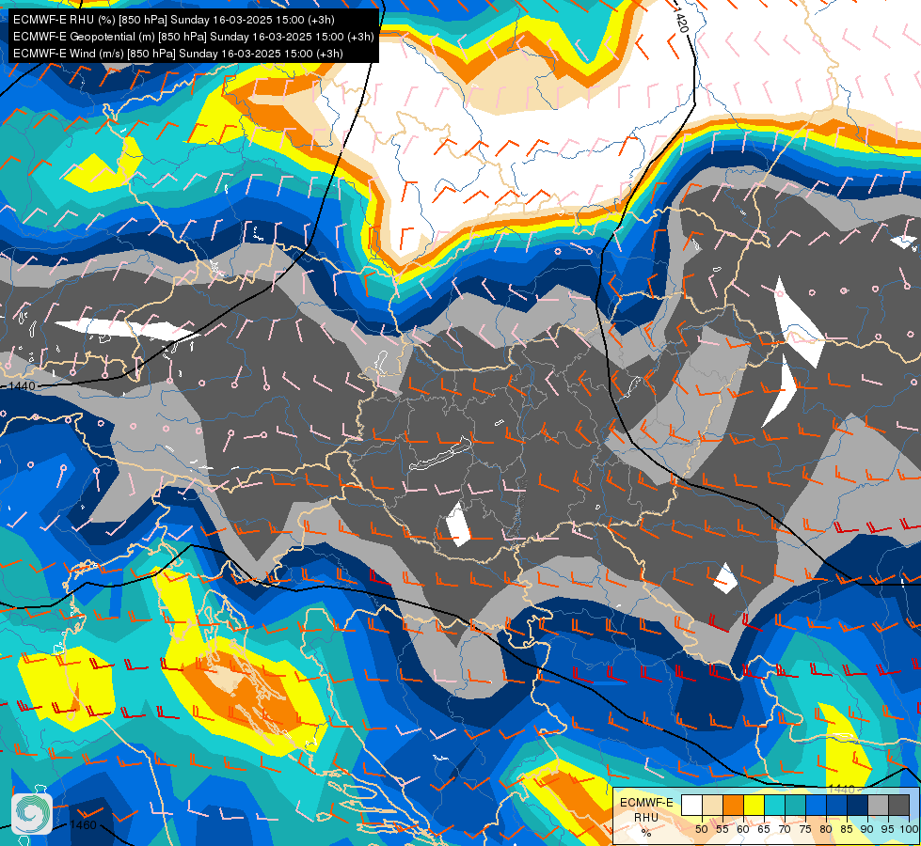
Task: Select the light gray 90–95% legend swatch
Action: 878,805
